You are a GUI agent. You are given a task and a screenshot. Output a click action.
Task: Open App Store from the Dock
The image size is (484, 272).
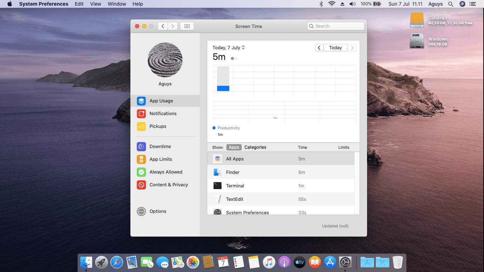coord(330,262)
